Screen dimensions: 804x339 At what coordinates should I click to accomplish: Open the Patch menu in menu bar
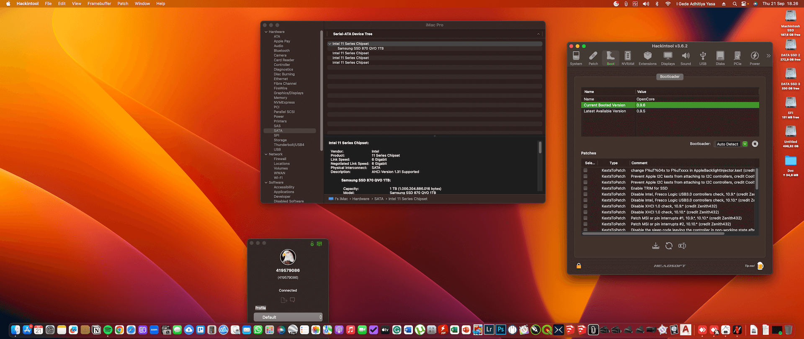[x=123, y=4]
